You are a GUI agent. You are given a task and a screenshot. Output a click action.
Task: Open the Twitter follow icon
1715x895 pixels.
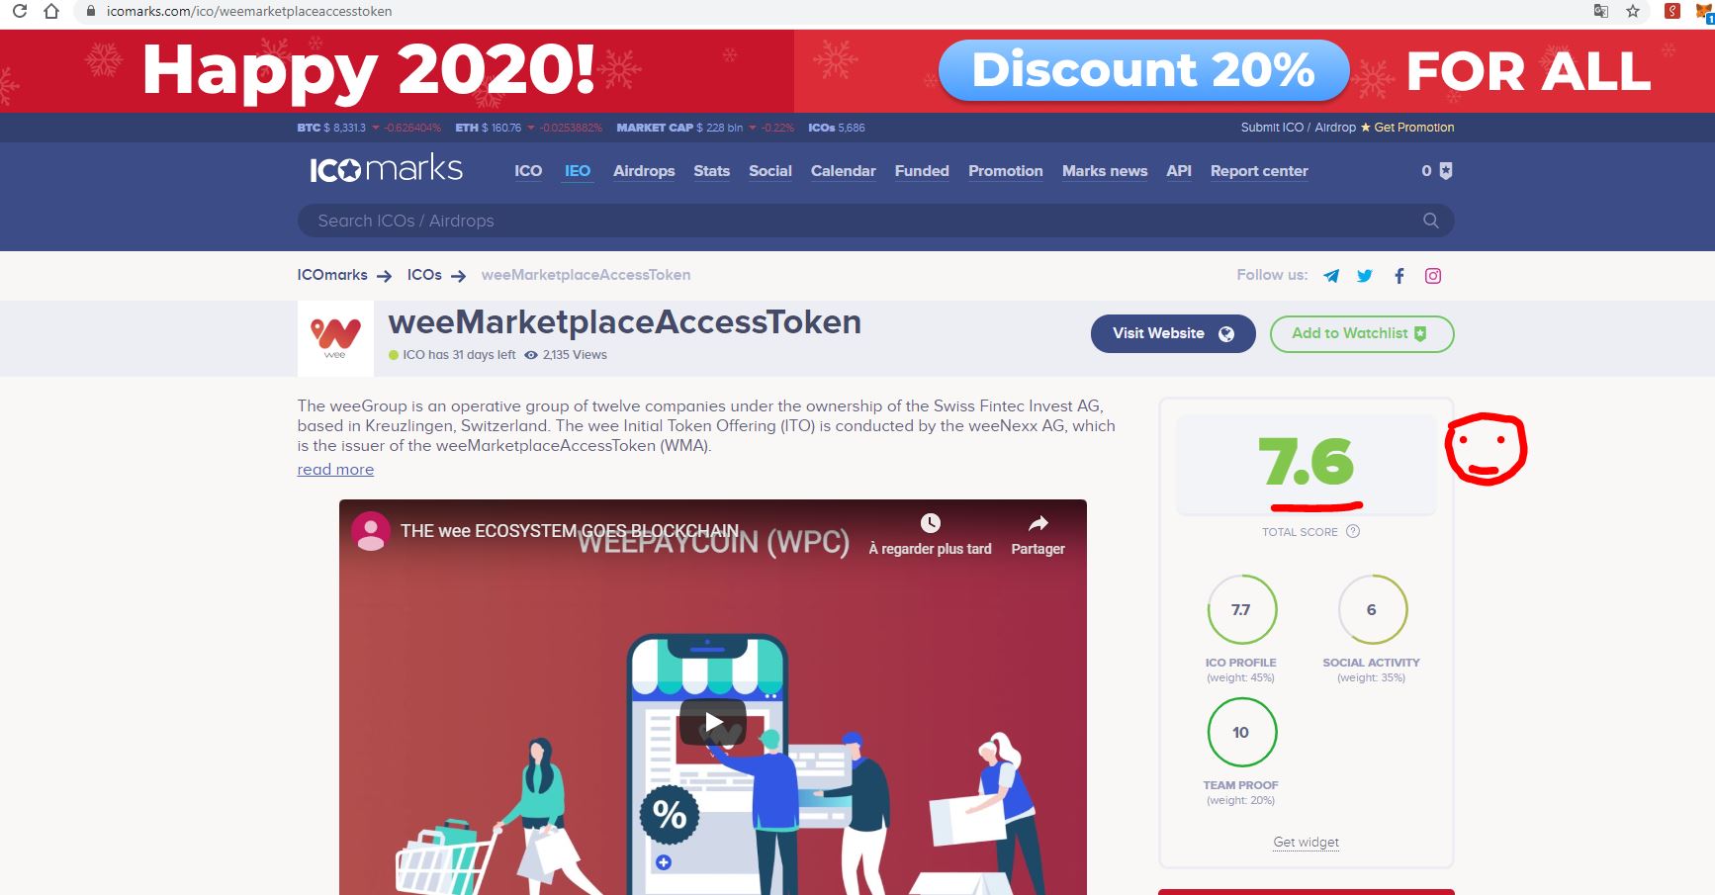pos(1365,276)
